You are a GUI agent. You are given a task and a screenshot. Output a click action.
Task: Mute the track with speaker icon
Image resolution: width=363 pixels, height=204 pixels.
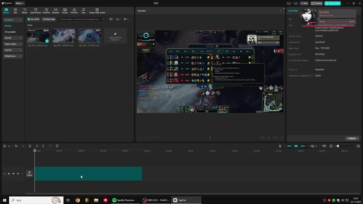tap(18, 174)
